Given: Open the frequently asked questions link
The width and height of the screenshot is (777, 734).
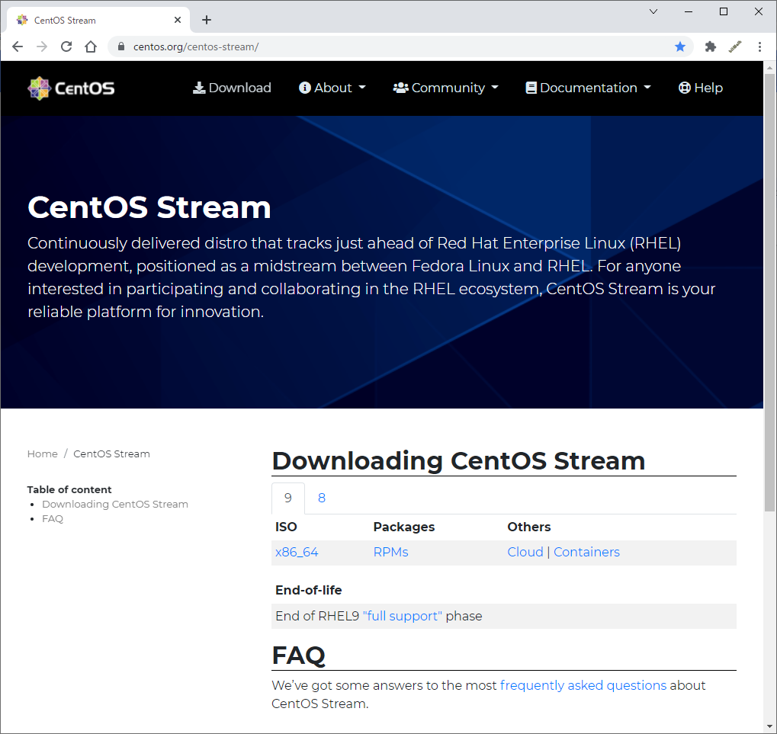Looking at the screenshot, I should 583,685.
